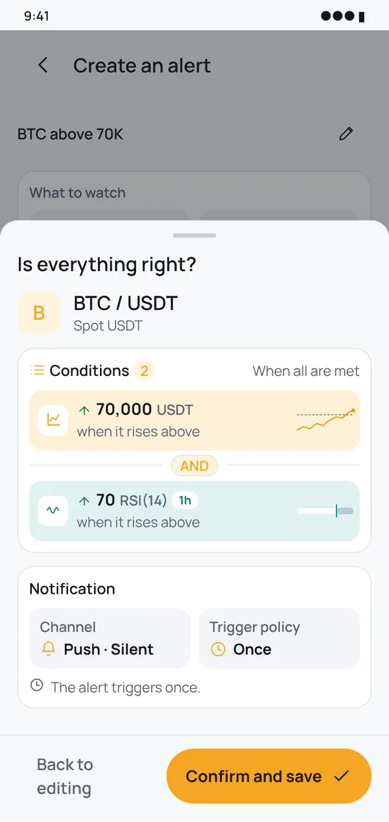Go back to editing

(x=64, y=776)
